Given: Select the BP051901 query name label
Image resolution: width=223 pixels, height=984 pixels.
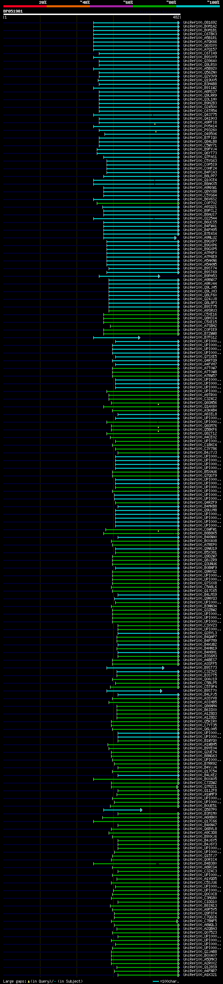Looking at the screenshot, I should 13,12.
